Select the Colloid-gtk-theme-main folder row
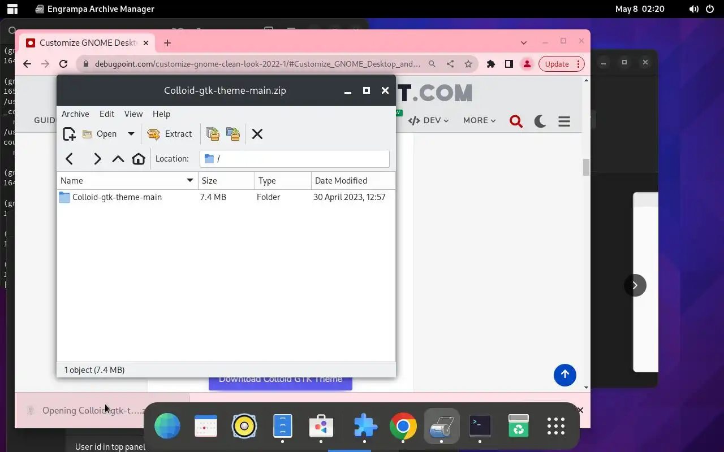Screen dimensions: 724x452 226,197
